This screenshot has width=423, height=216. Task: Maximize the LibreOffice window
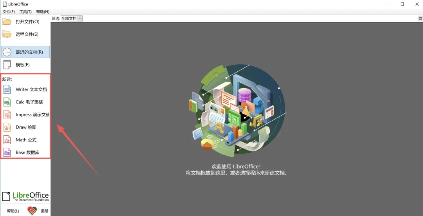402,4
